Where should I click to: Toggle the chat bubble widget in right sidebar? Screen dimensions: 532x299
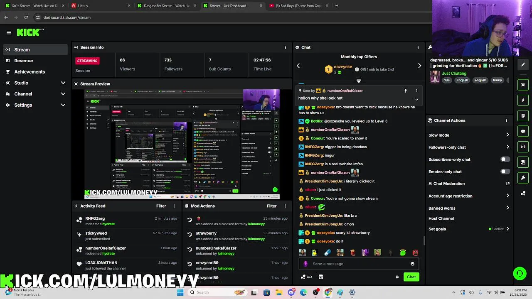coord(523,131)
